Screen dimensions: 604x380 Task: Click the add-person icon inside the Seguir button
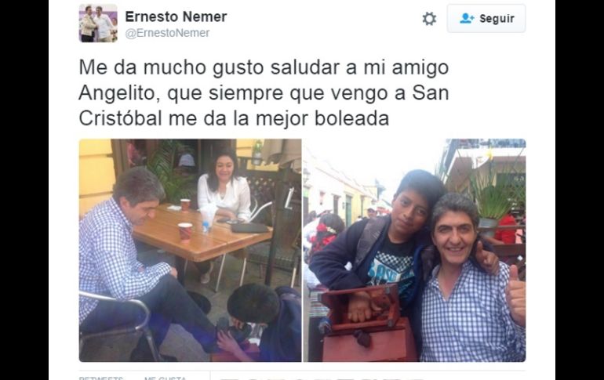click(467, 18)
